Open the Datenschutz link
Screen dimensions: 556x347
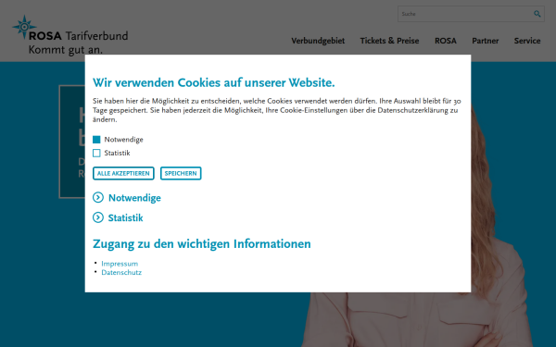coord(121,272)
